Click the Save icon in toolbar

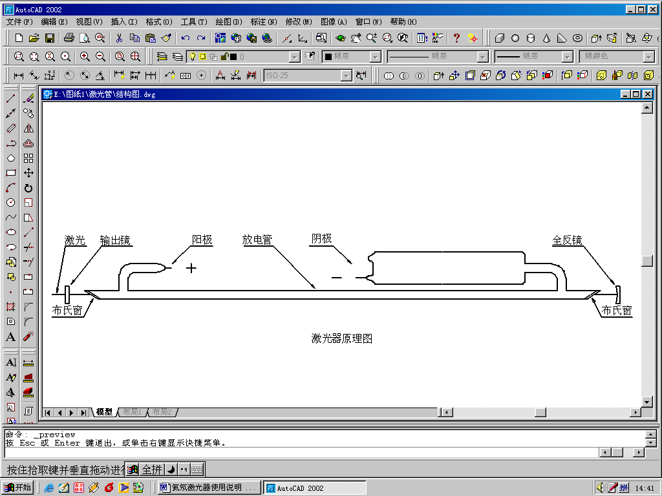50,38
